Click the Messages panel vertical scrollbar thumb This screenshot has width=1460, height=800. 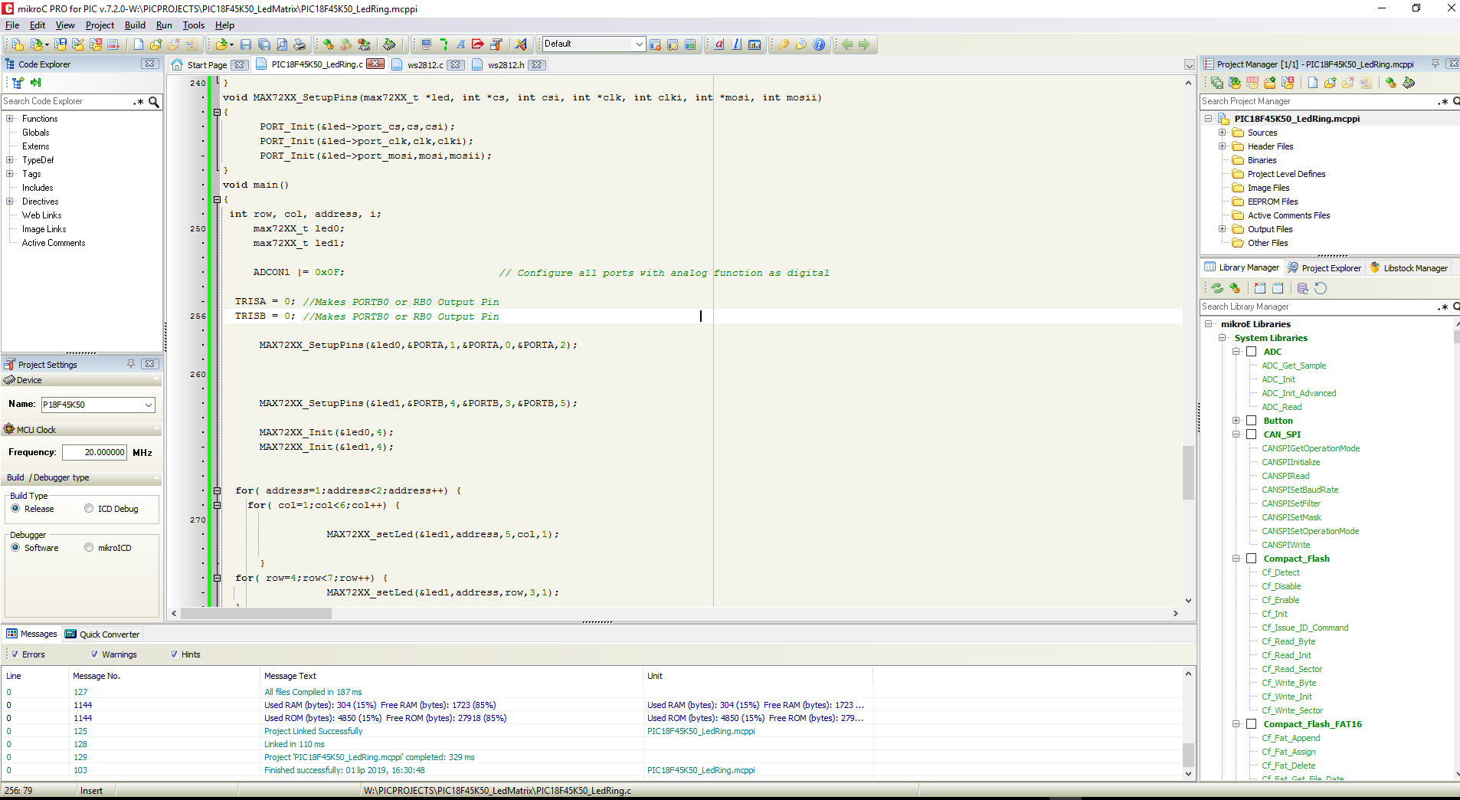[1188, 754]
